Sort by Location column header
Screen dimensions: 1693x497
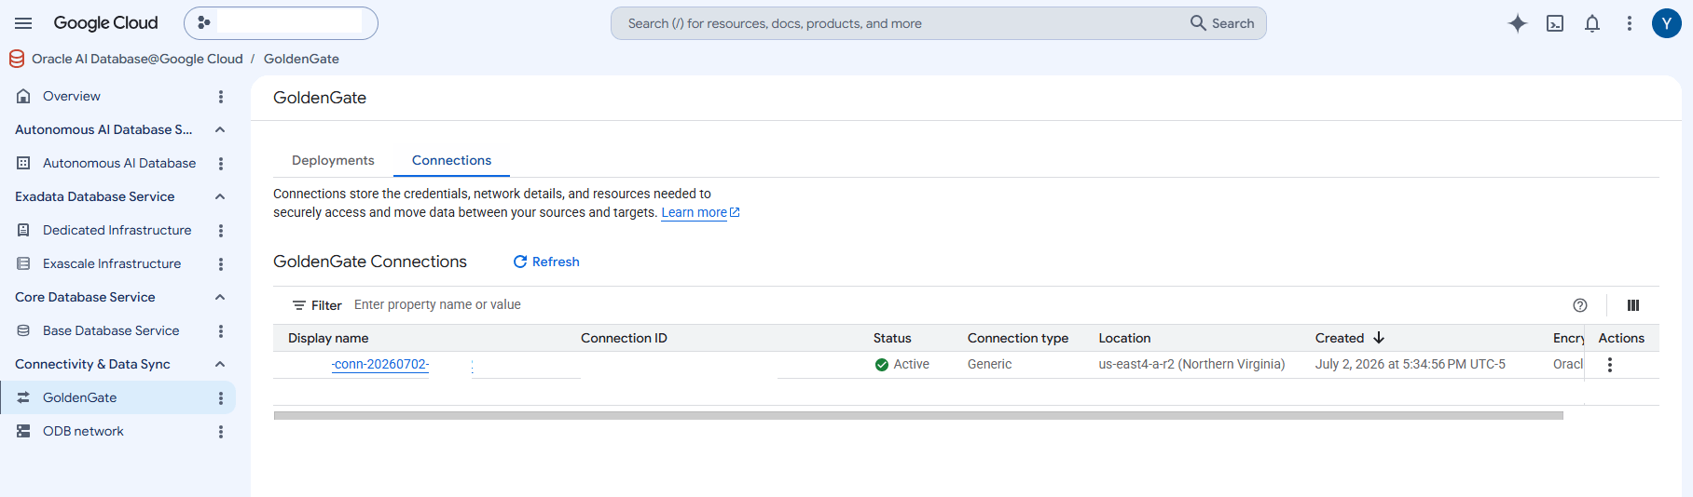coord(1124,338)
